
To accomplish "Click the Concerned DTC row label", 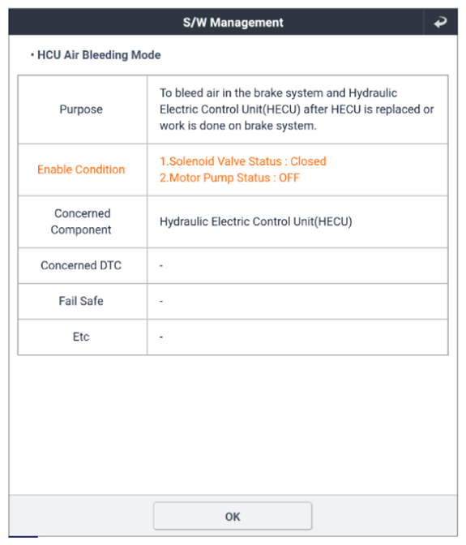I will coord(81,265).
